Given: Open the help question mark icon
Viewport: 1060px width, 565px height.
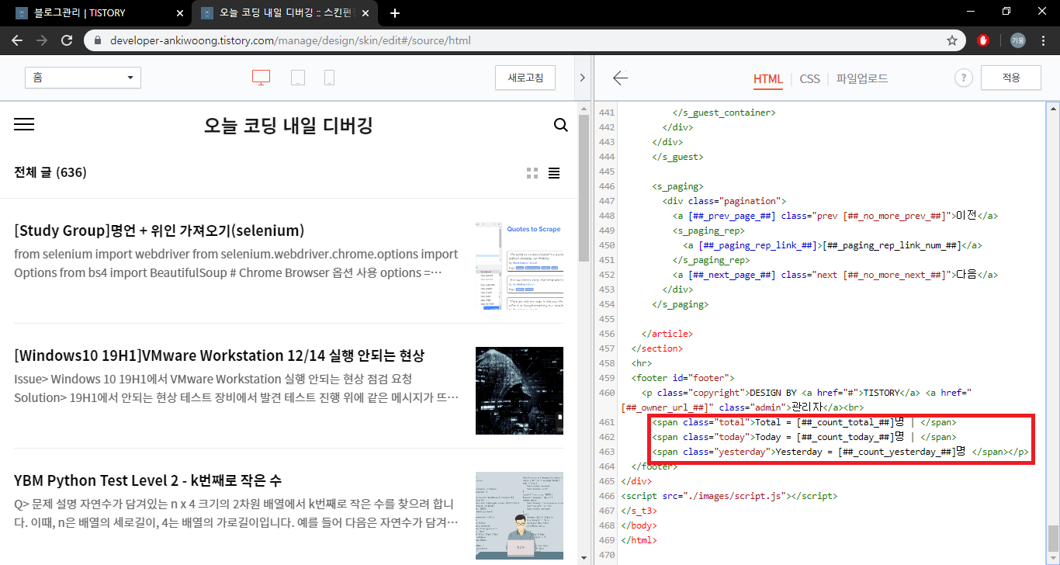Looking at the screenshot, I should (963, 78).
